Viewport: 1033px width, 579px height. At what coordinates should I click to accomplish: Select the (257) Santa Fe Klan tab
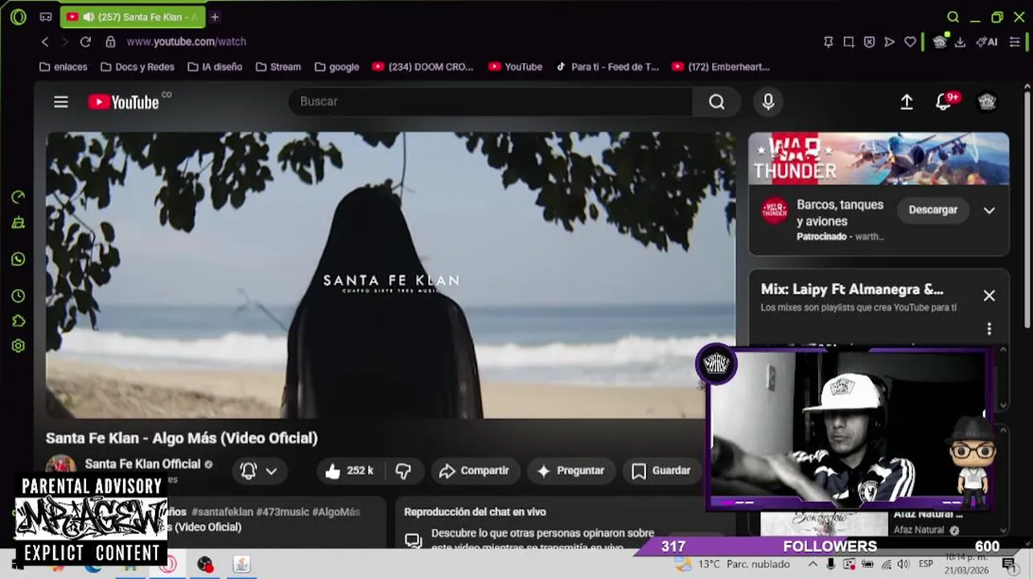click(133, 17)
